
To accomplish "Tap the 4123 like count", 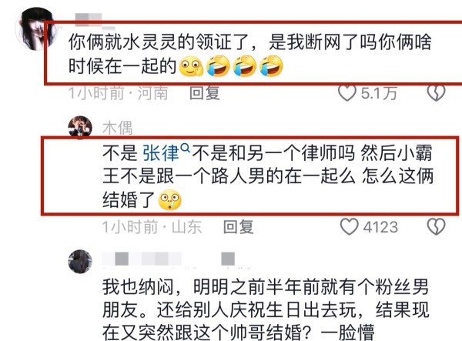I will (x=380, y=227).
